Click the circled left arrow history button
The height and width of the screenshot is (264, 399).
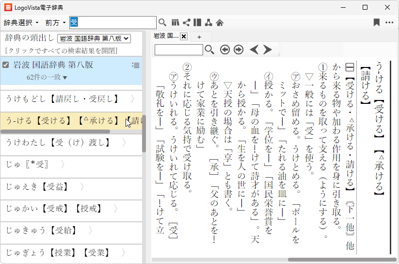point(224,49)
